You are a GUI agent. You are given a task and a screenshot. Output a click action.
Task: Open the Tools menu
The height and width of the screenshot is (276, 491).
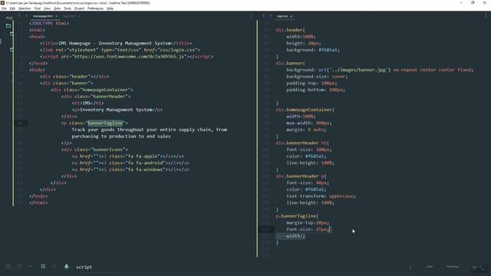point(68,8)
